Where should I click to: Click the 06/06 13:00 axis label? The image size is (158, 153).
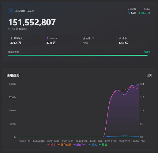coord(110,141)
